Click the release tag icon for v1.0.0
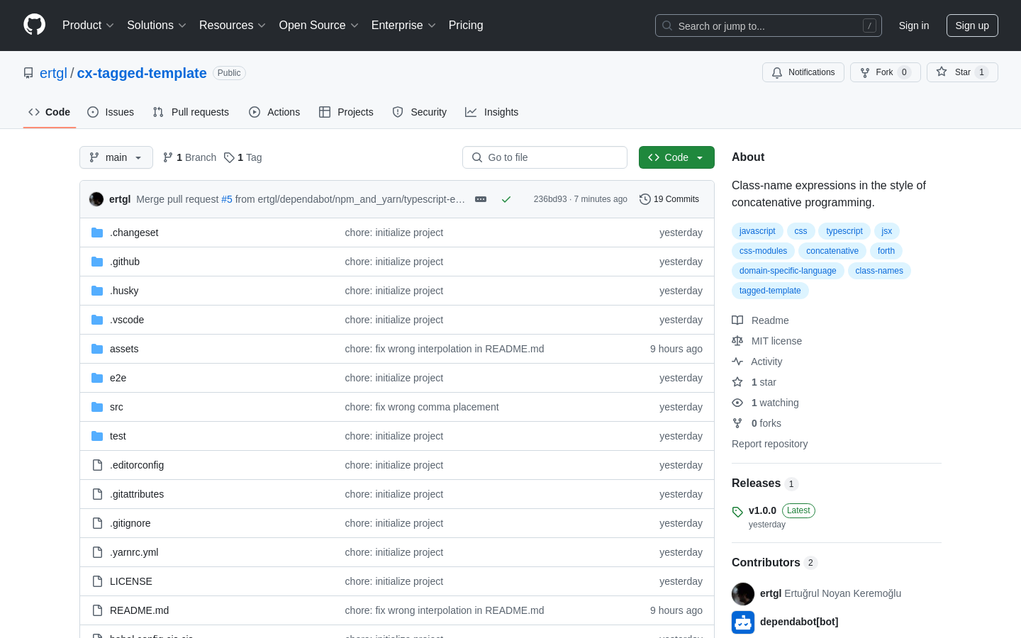1021x638 pixels. coord(737,511)
